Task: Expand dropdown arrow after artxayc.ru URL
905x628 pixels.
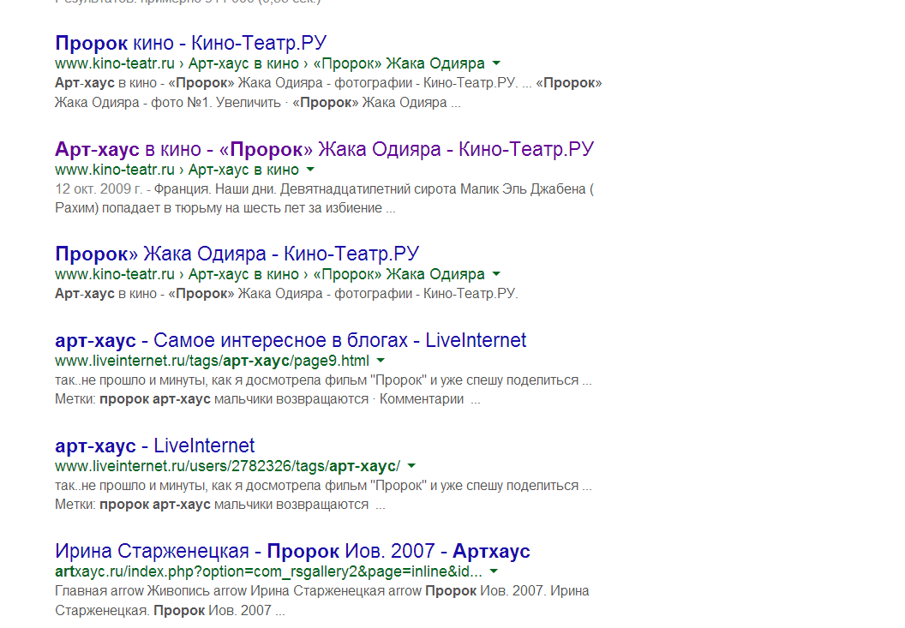Action: click(x=494, y=571)
